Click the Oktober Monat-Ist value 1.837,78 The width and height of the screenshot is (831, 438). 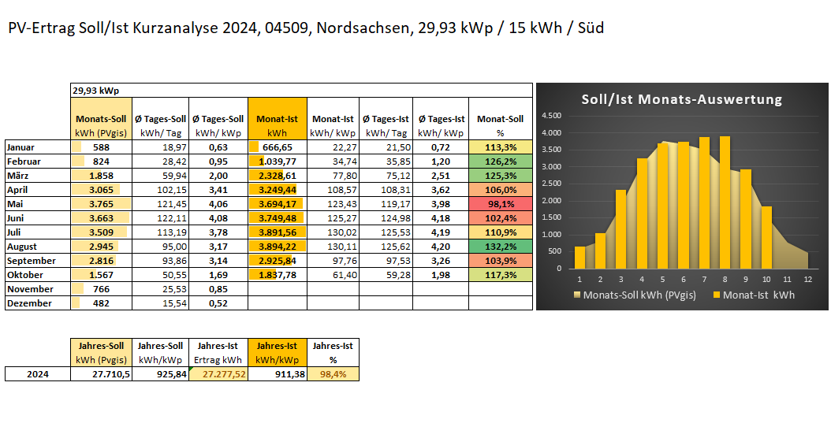point(278,275)
